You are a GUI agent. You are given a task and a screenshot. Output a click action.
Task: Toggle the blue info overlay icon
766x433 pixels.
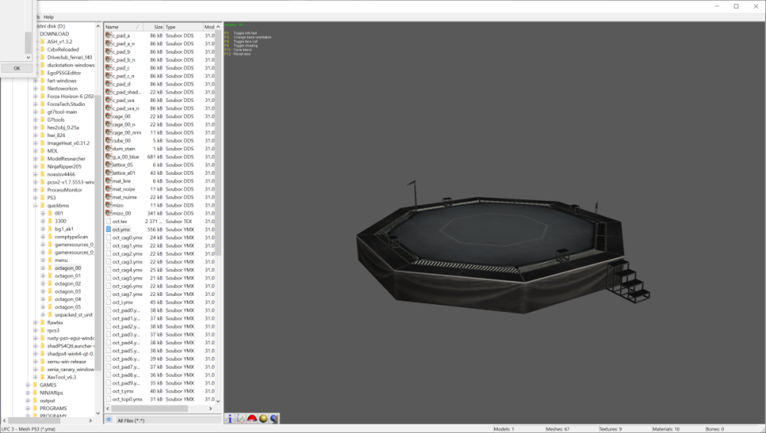coord(230,418)
